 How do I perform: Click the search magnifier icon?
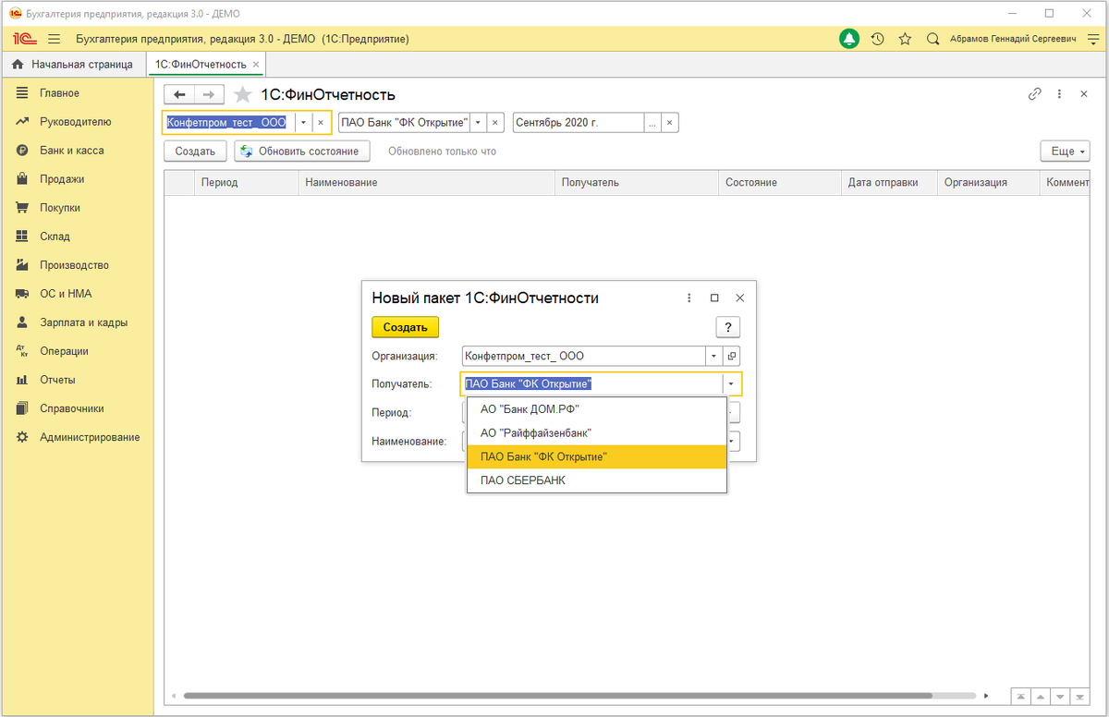click(932, 39)
